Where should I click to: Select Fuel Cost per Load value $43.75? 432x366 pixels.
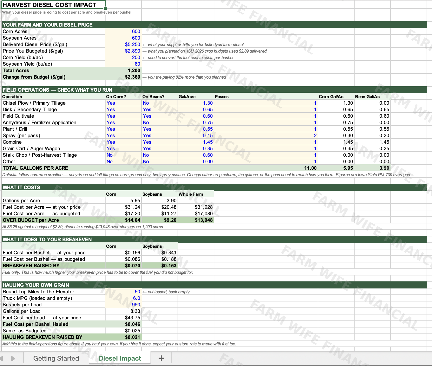pos(123,318)
